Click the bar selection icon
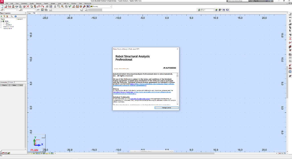292x159 pixels. coord(21,10)
